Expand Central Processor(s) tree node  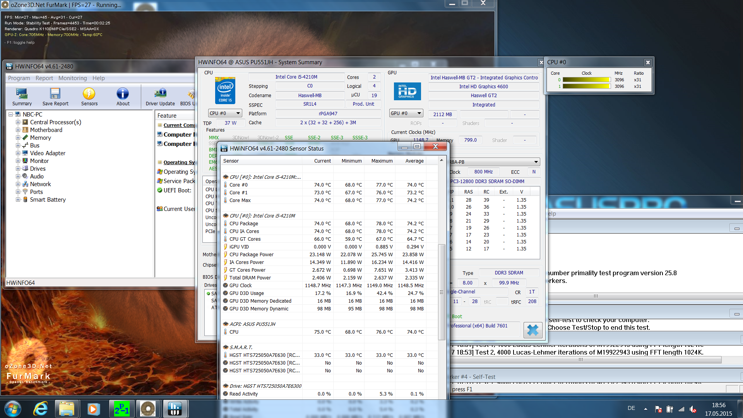click(x=18, y=122)
